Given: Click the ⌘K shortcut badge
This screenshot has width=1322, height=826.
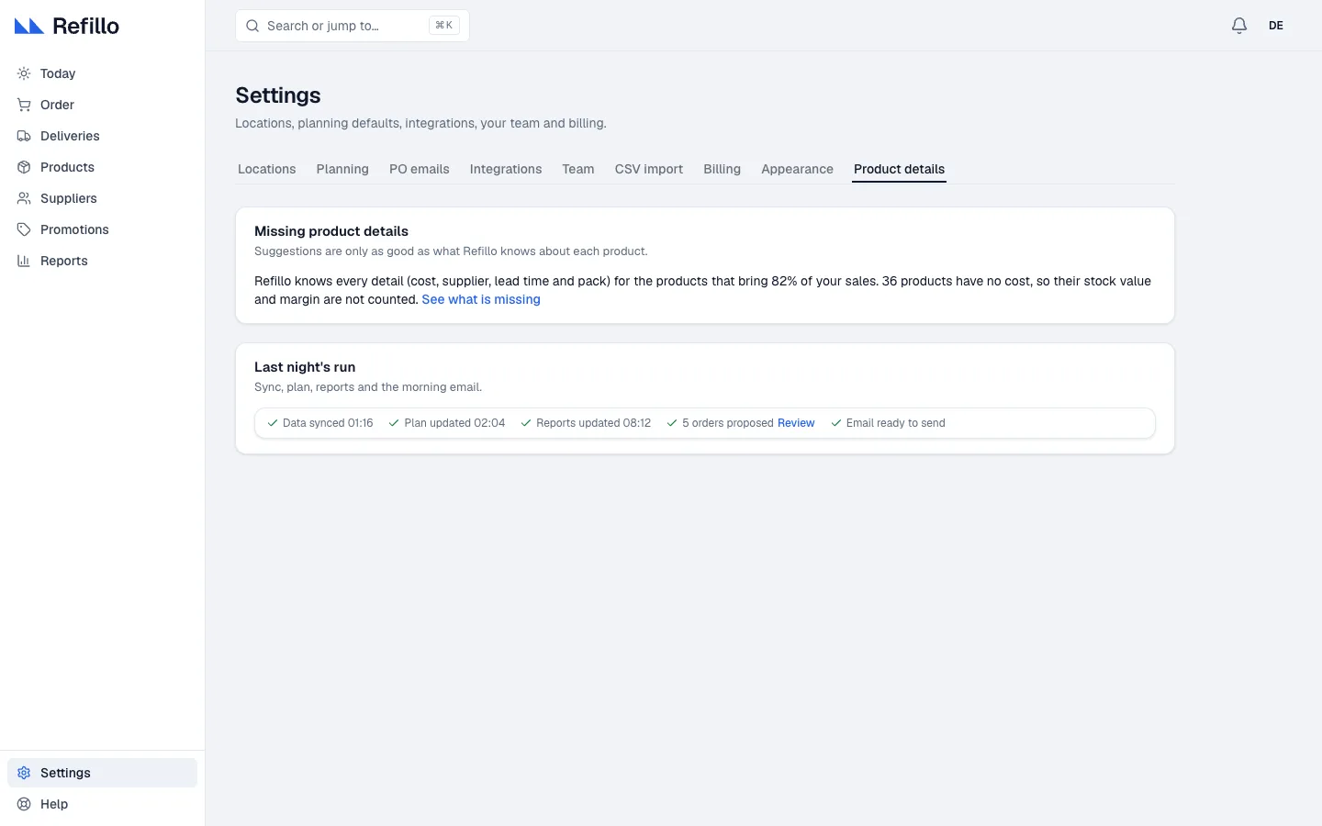Looking at the screenshot, I should click(x=444, y=26).
